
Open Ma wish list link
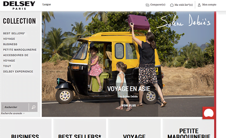coord(183,5)
